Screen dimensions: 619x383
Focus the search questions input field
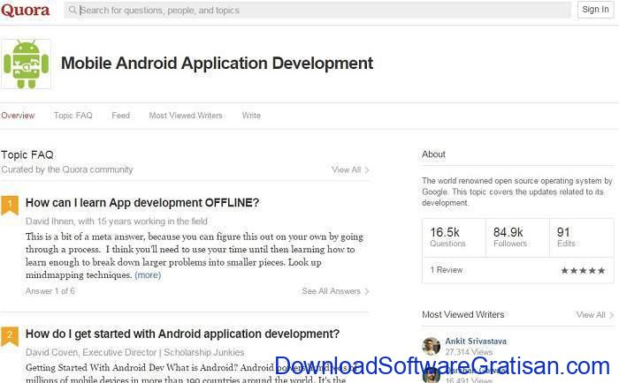click(317, 10)
